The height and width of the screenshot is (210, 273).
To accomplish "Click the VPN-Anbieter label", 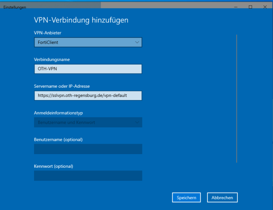I will click(x=47, y=33).
